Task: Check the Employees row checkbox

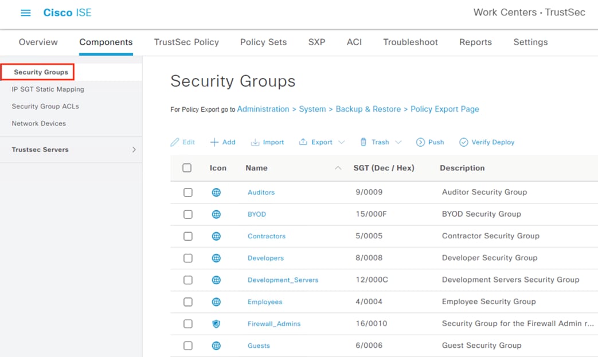Action: click(x=188, y=302)
